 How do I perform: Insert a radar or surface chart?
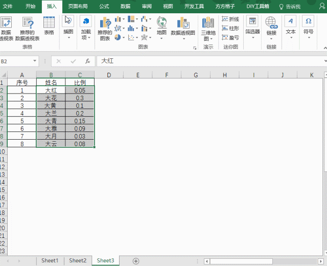pyautogui.click(x=144, y=37)
